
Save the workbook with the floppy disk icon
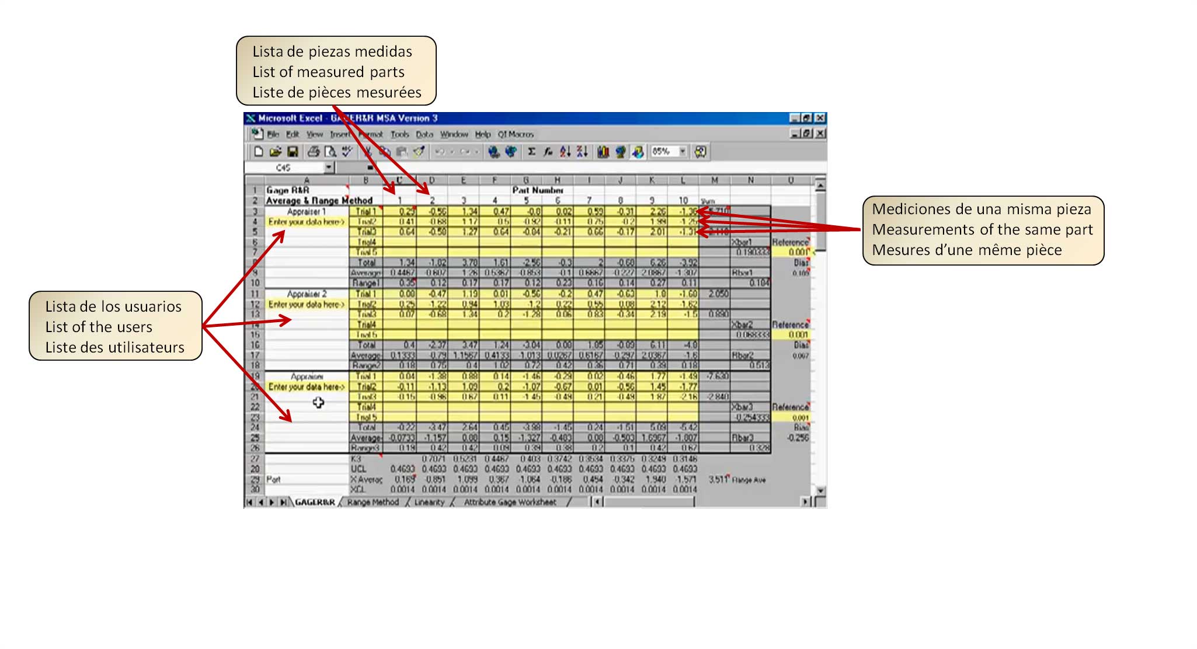click(293, 152)
